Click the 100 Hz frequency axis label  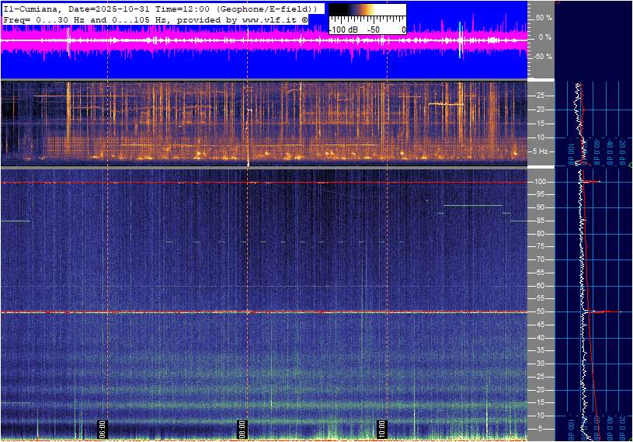point(541,182)
